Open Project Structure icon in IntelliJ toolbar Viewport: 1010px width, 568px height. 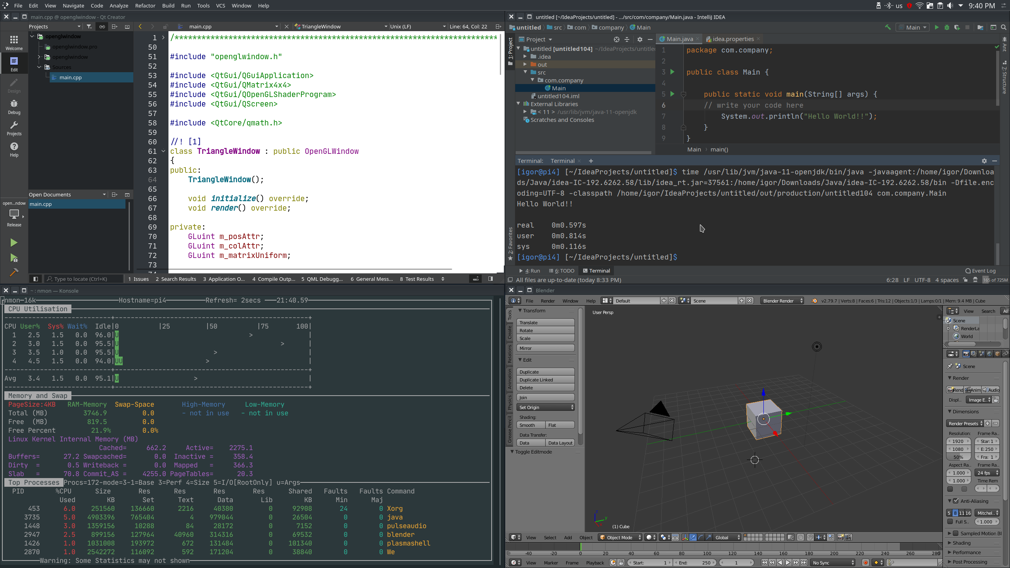point(980,27)
